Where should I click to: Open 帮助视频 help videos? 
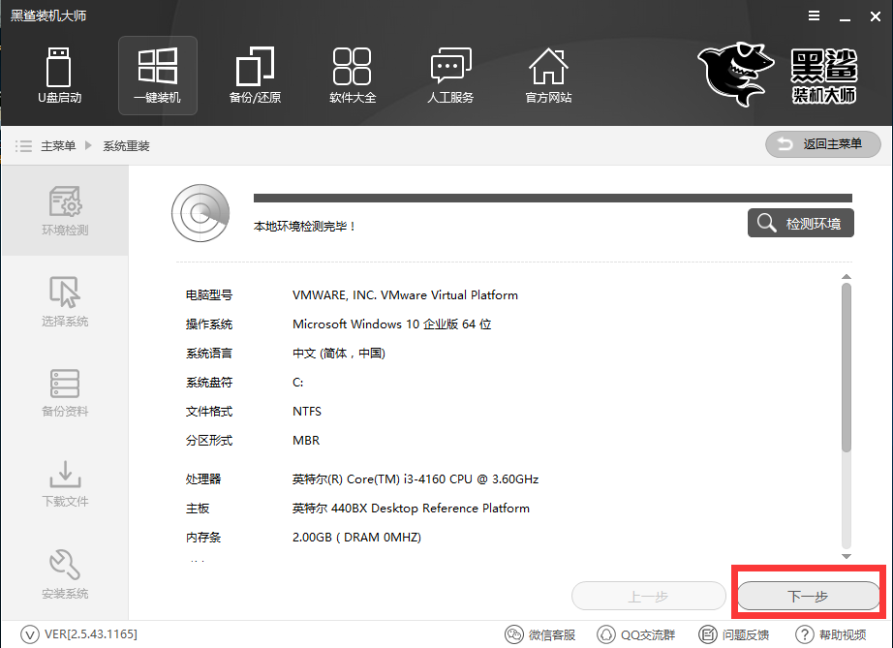830,634
